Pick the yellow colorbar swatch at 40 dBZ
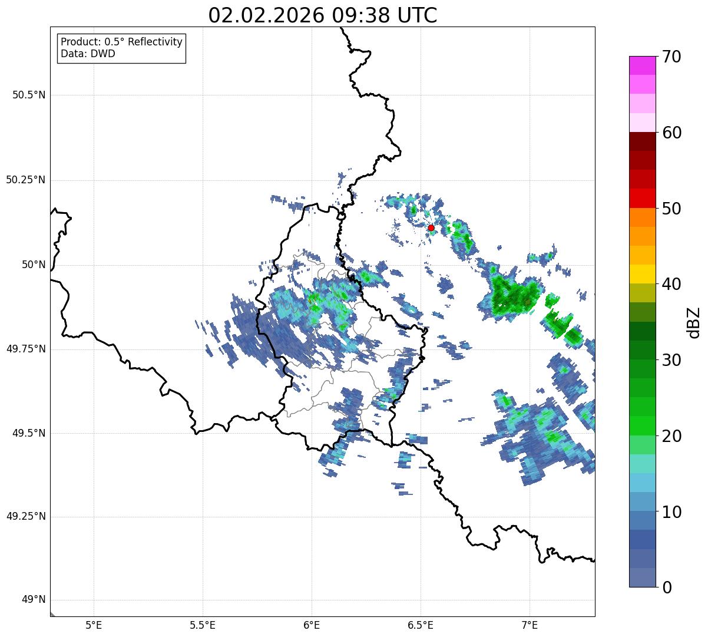Viewport: 708px width, 637px height. [643, 275]
